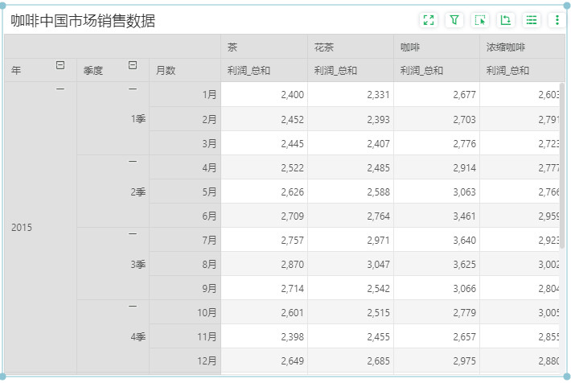Click the swap rows and columns icon
571x383 pixels.
(x=505, y=20)
